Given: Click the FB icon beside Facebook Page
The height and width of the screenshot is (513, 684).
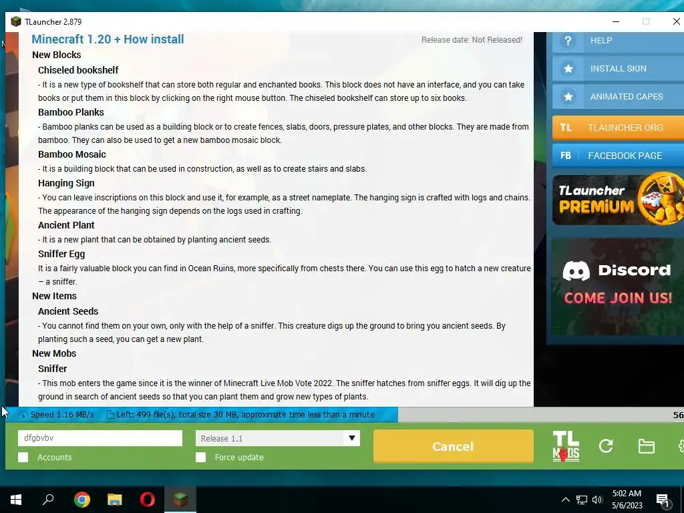Looking at the screenshot, I should 566,155.
